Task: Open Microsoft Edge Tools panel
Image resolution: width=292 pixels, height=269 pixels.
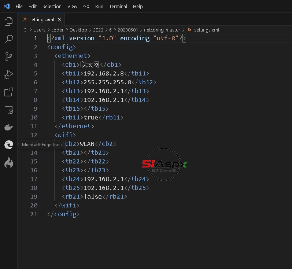Action: click(x=8, y=145)
